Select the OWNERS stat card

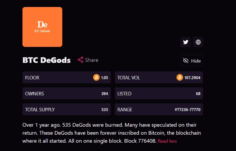pos(67,93)
